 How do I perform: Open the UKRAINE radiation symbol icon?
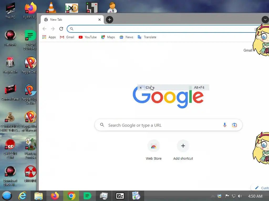[30, 174]
